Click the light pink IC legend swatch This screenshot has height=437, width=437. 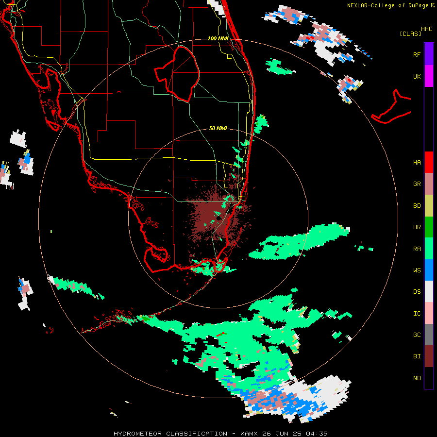pos(429,313)
